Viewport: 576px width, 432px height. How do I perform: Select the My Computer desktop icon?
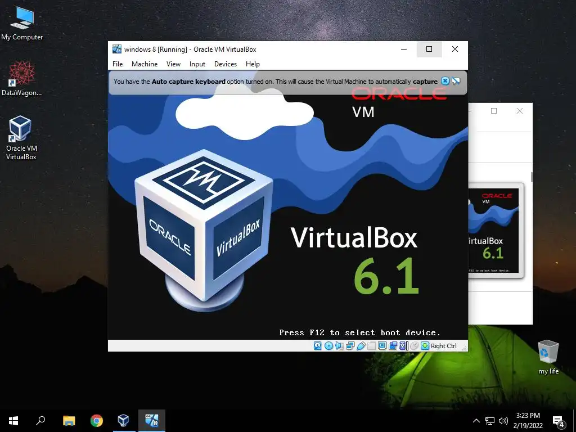22,24
